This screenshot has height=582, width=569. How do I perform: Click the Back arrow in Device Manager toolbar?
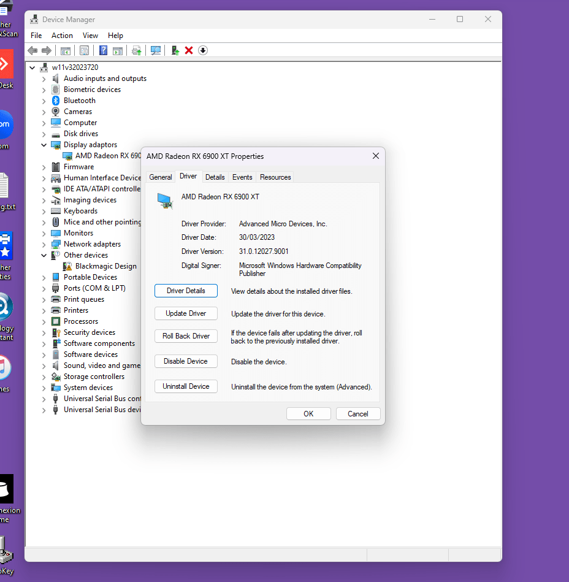click(x=32, y=50)
